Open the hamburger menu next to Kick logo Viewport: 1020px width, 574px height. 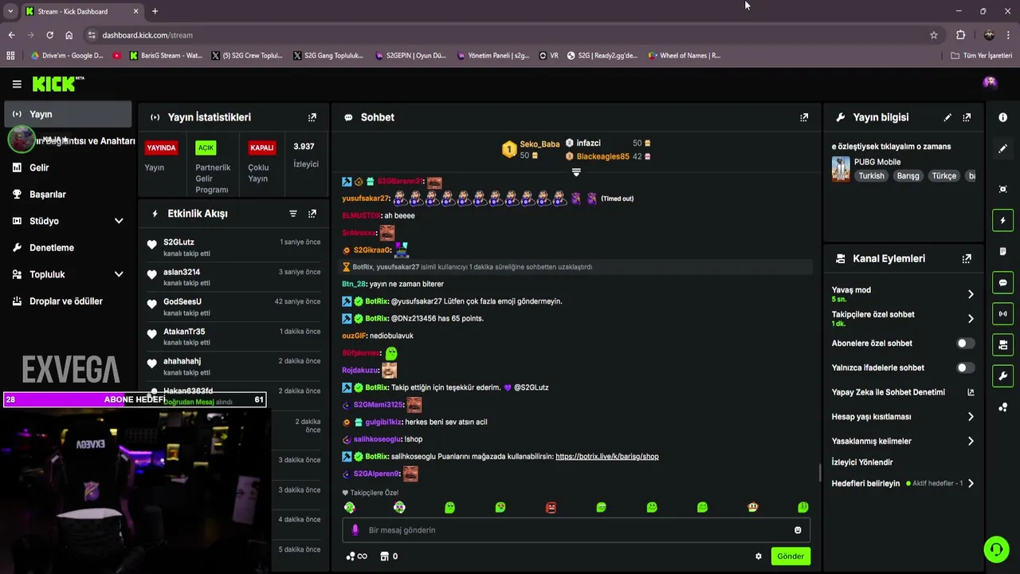click(17, 84)
